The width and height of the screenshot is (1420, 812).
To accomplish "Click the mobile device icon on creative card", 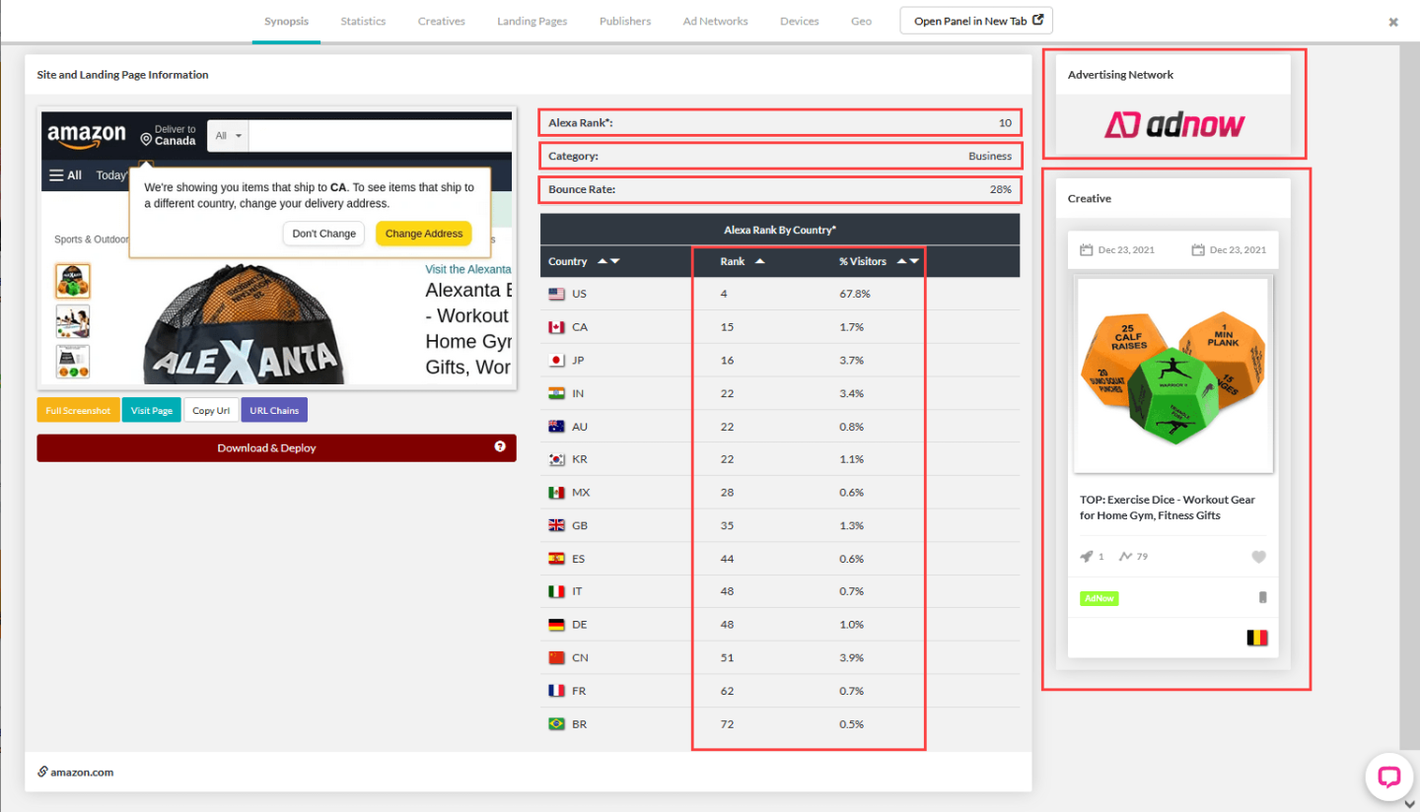I will coord(1262,598).
